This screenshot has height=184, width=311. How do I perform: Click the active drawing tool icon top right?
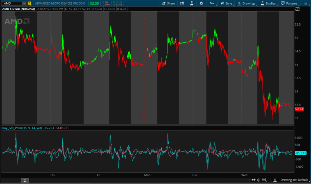[x=297, y=9]
